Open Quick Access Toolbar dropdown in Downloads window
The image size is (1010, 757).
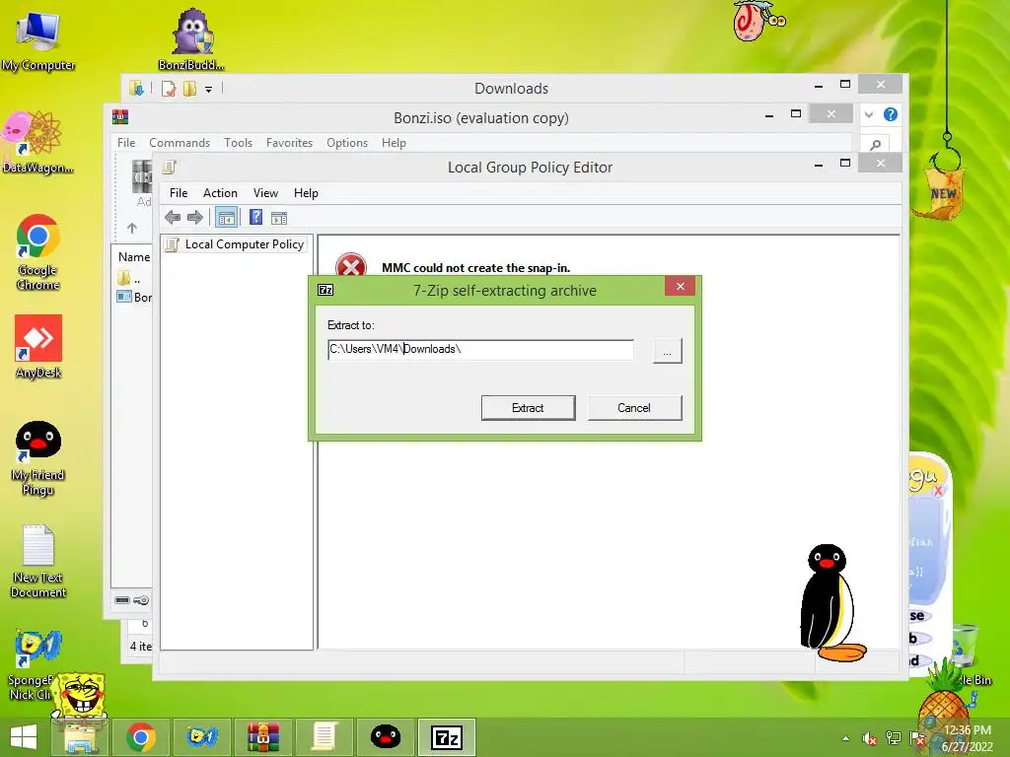click(209, 90)
